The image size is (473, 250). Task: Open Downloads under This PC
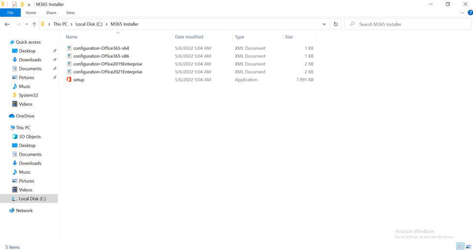[x=30, y=163]
